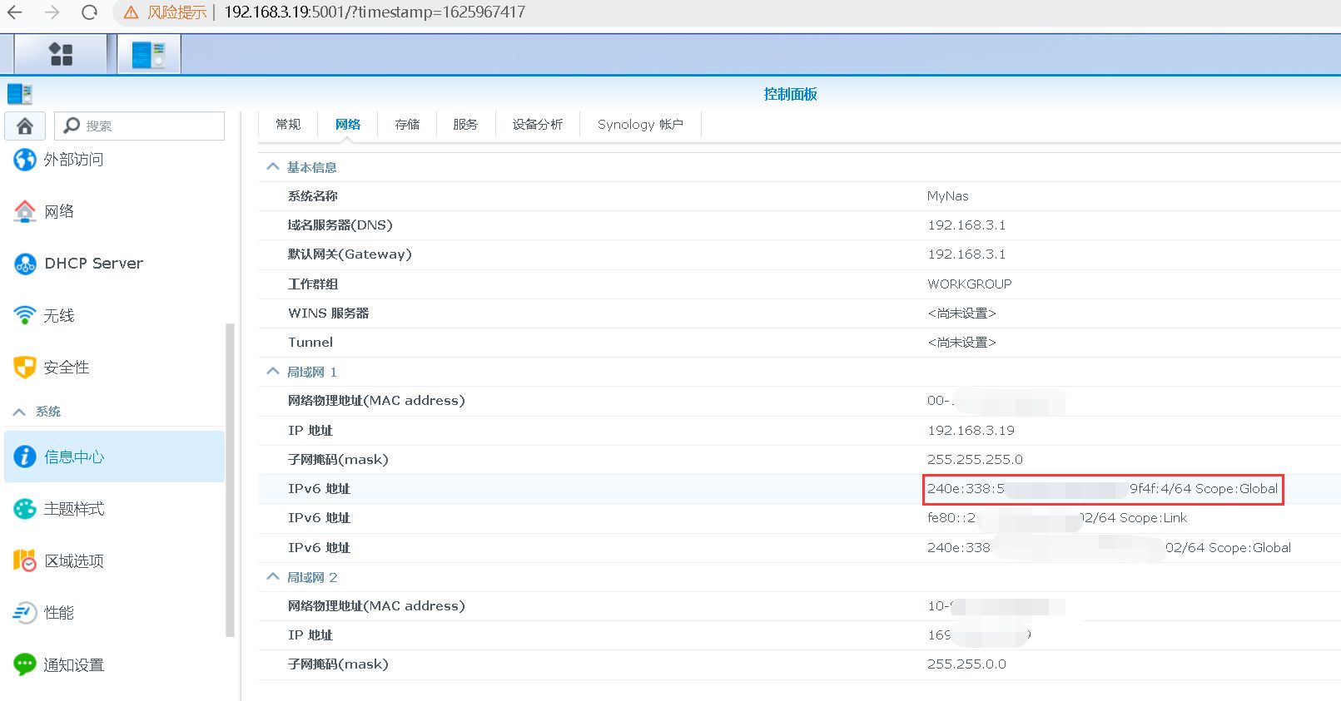Switch to the 常规 tab

[x=288, y=125]
